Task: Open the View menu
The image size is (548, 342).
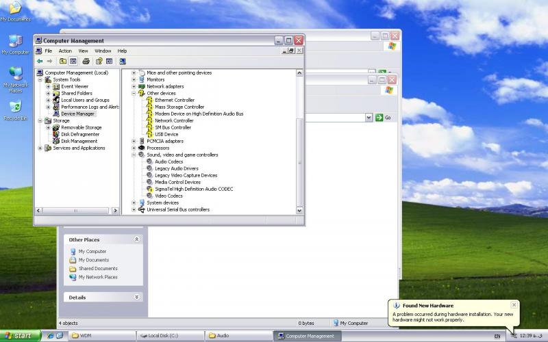Action: coord(83,51)
